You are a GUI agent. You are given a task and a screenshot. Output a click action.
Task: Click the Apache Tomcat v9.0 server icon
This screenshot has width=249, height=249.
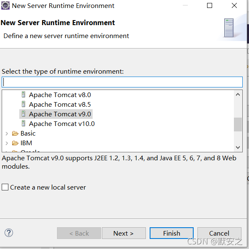23,114
